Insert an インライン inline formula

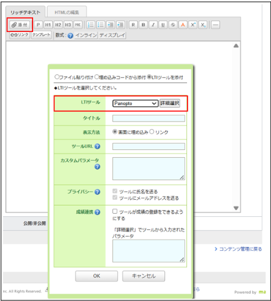click(x=86, y=35)
